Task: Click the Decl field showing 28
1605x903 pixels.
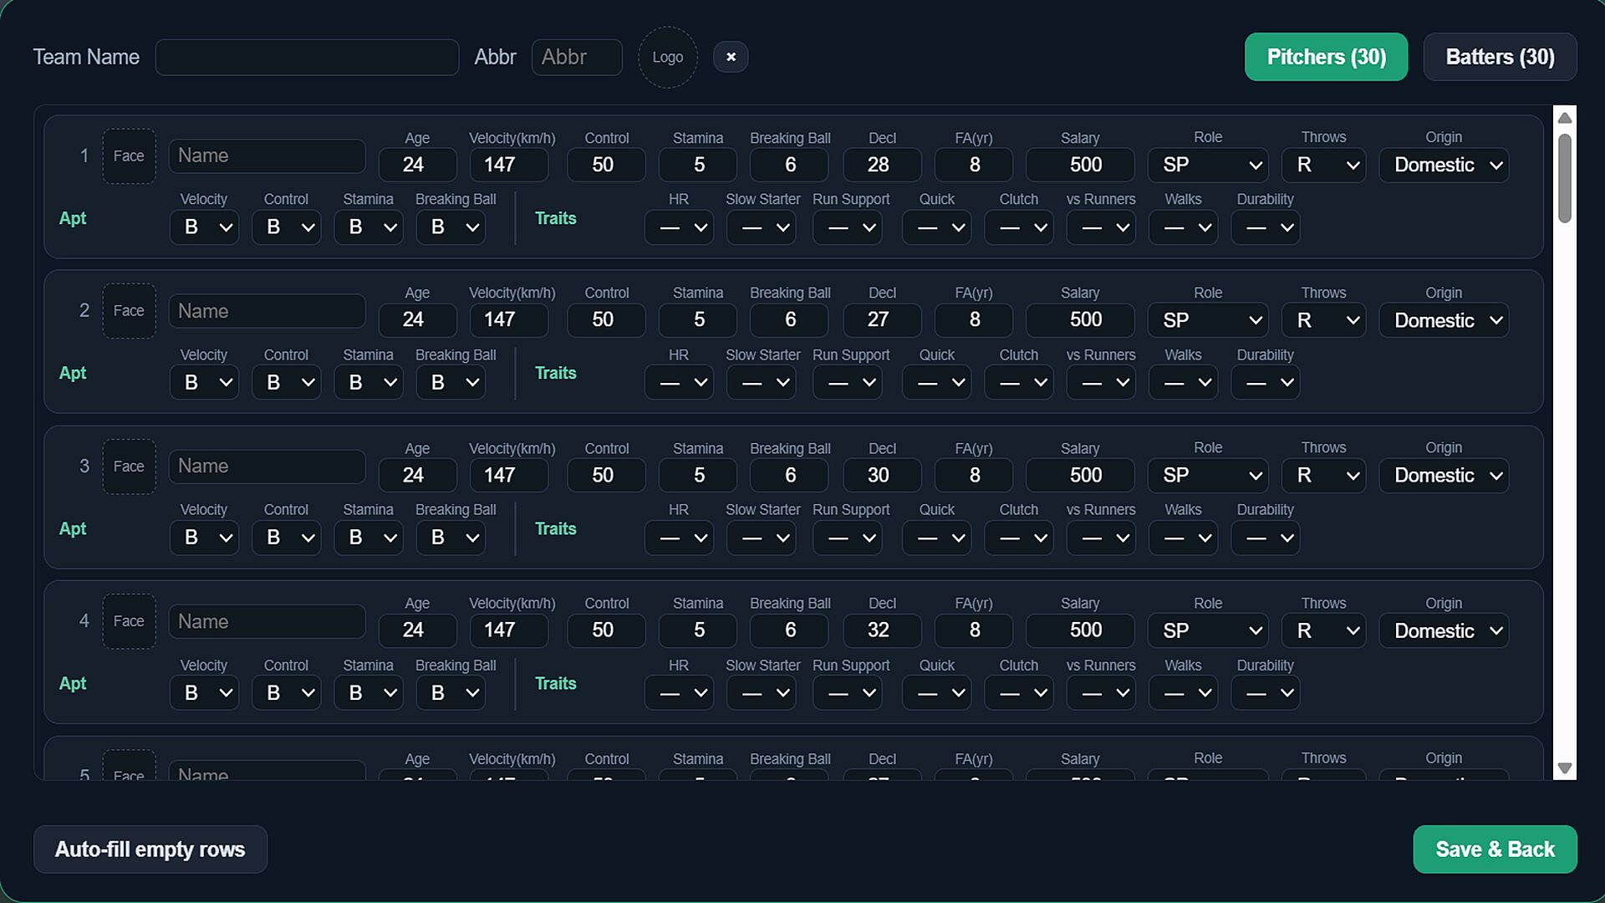Action: click(x=882, y=165)
